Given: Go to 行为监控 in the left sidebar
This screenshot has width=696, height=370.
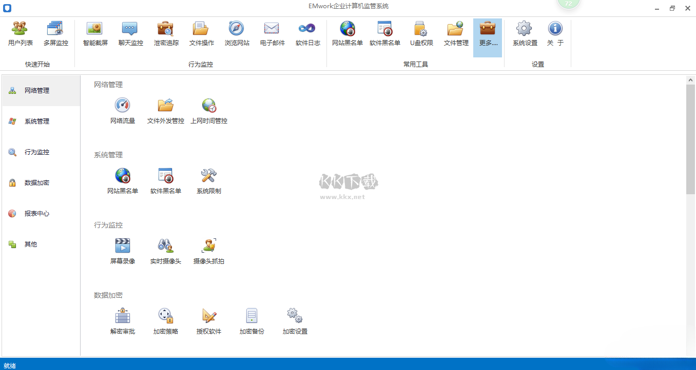Looking at the screenshot, I should pyautogui.click(x=41, y=152).
